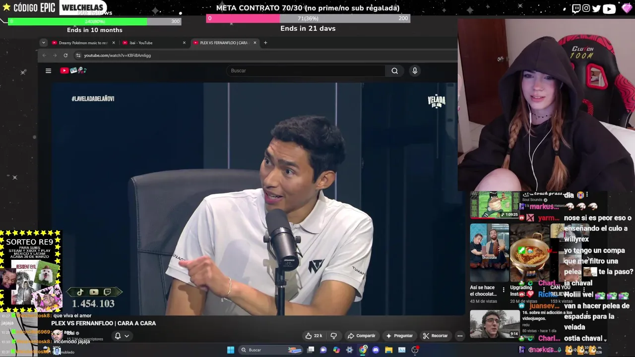Open the Windows Start menu
Image resolution: width=635 pixels, height=357 pixels.
tap(231, 350)
